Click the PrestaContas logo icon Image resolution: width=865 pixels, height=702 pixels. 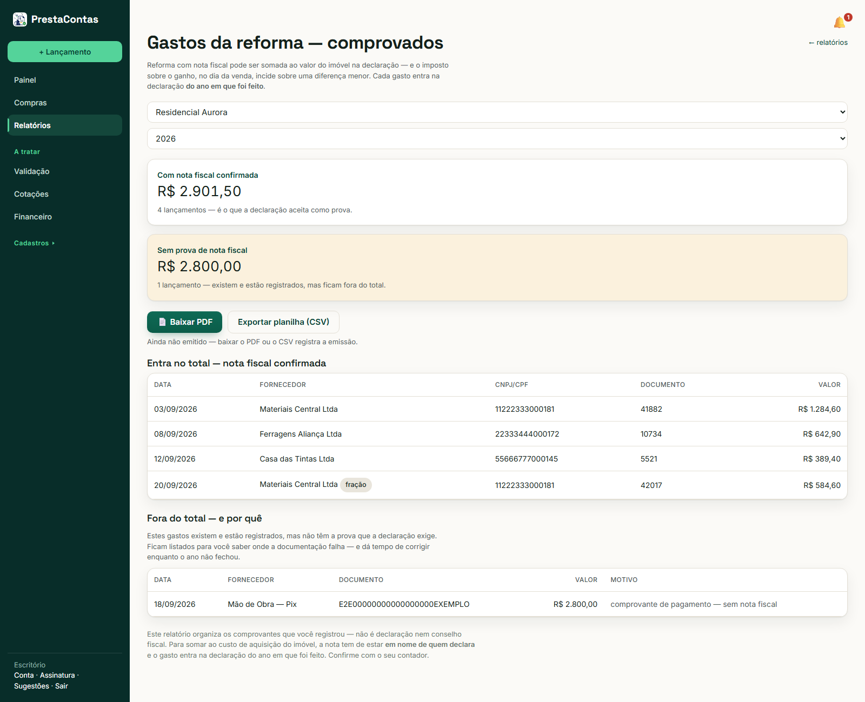coord(20,19)
